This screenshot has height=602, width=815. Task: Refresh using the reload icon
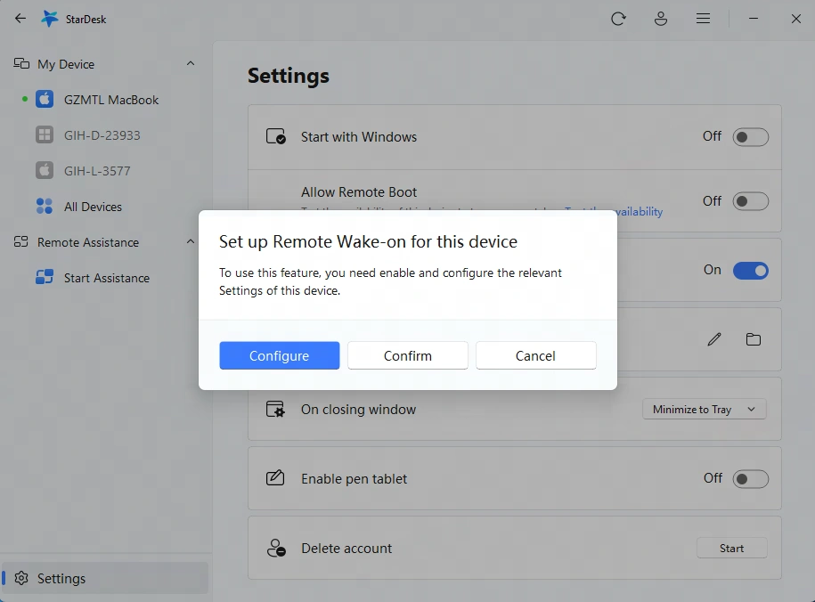[618, 19]
